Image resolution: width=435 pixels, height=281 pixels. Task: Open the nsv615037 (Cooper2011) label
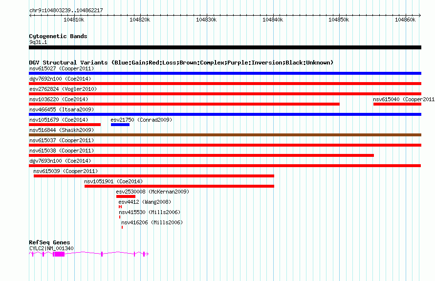click(62, 140)
